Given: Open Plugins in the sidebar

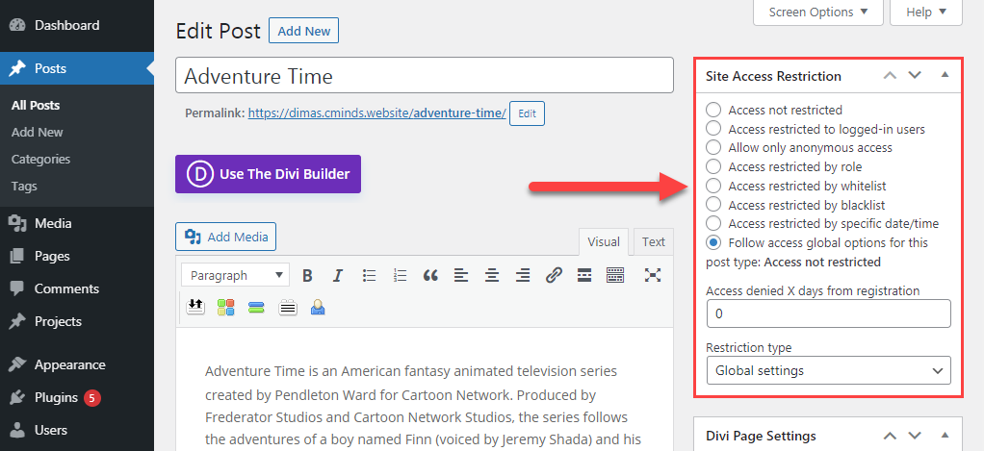Looking at the screenshot, I should point(77,397).
